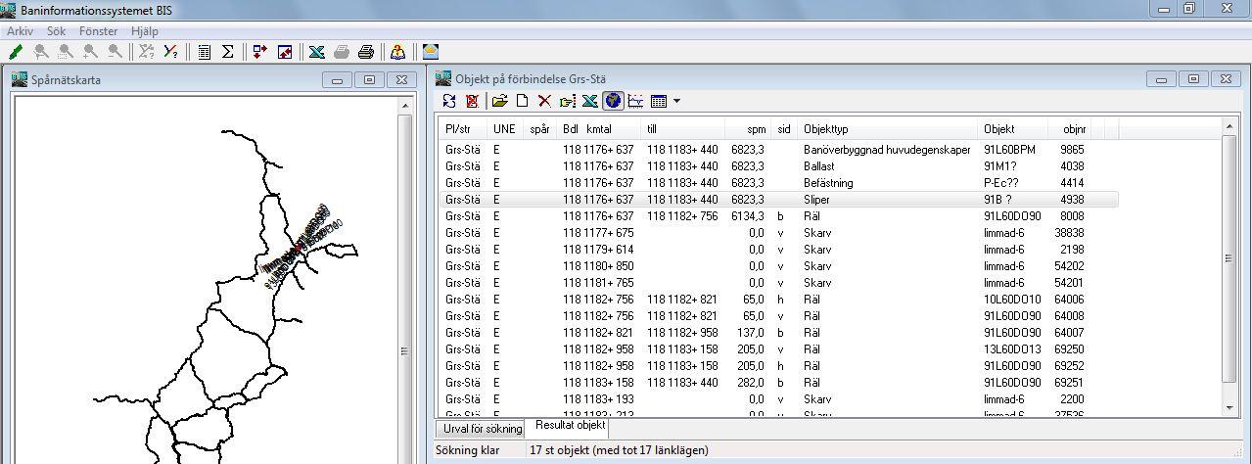The image size is (1252, 464).
Task: Click the red arrows tile windows icon
Action: pos(259,52)
